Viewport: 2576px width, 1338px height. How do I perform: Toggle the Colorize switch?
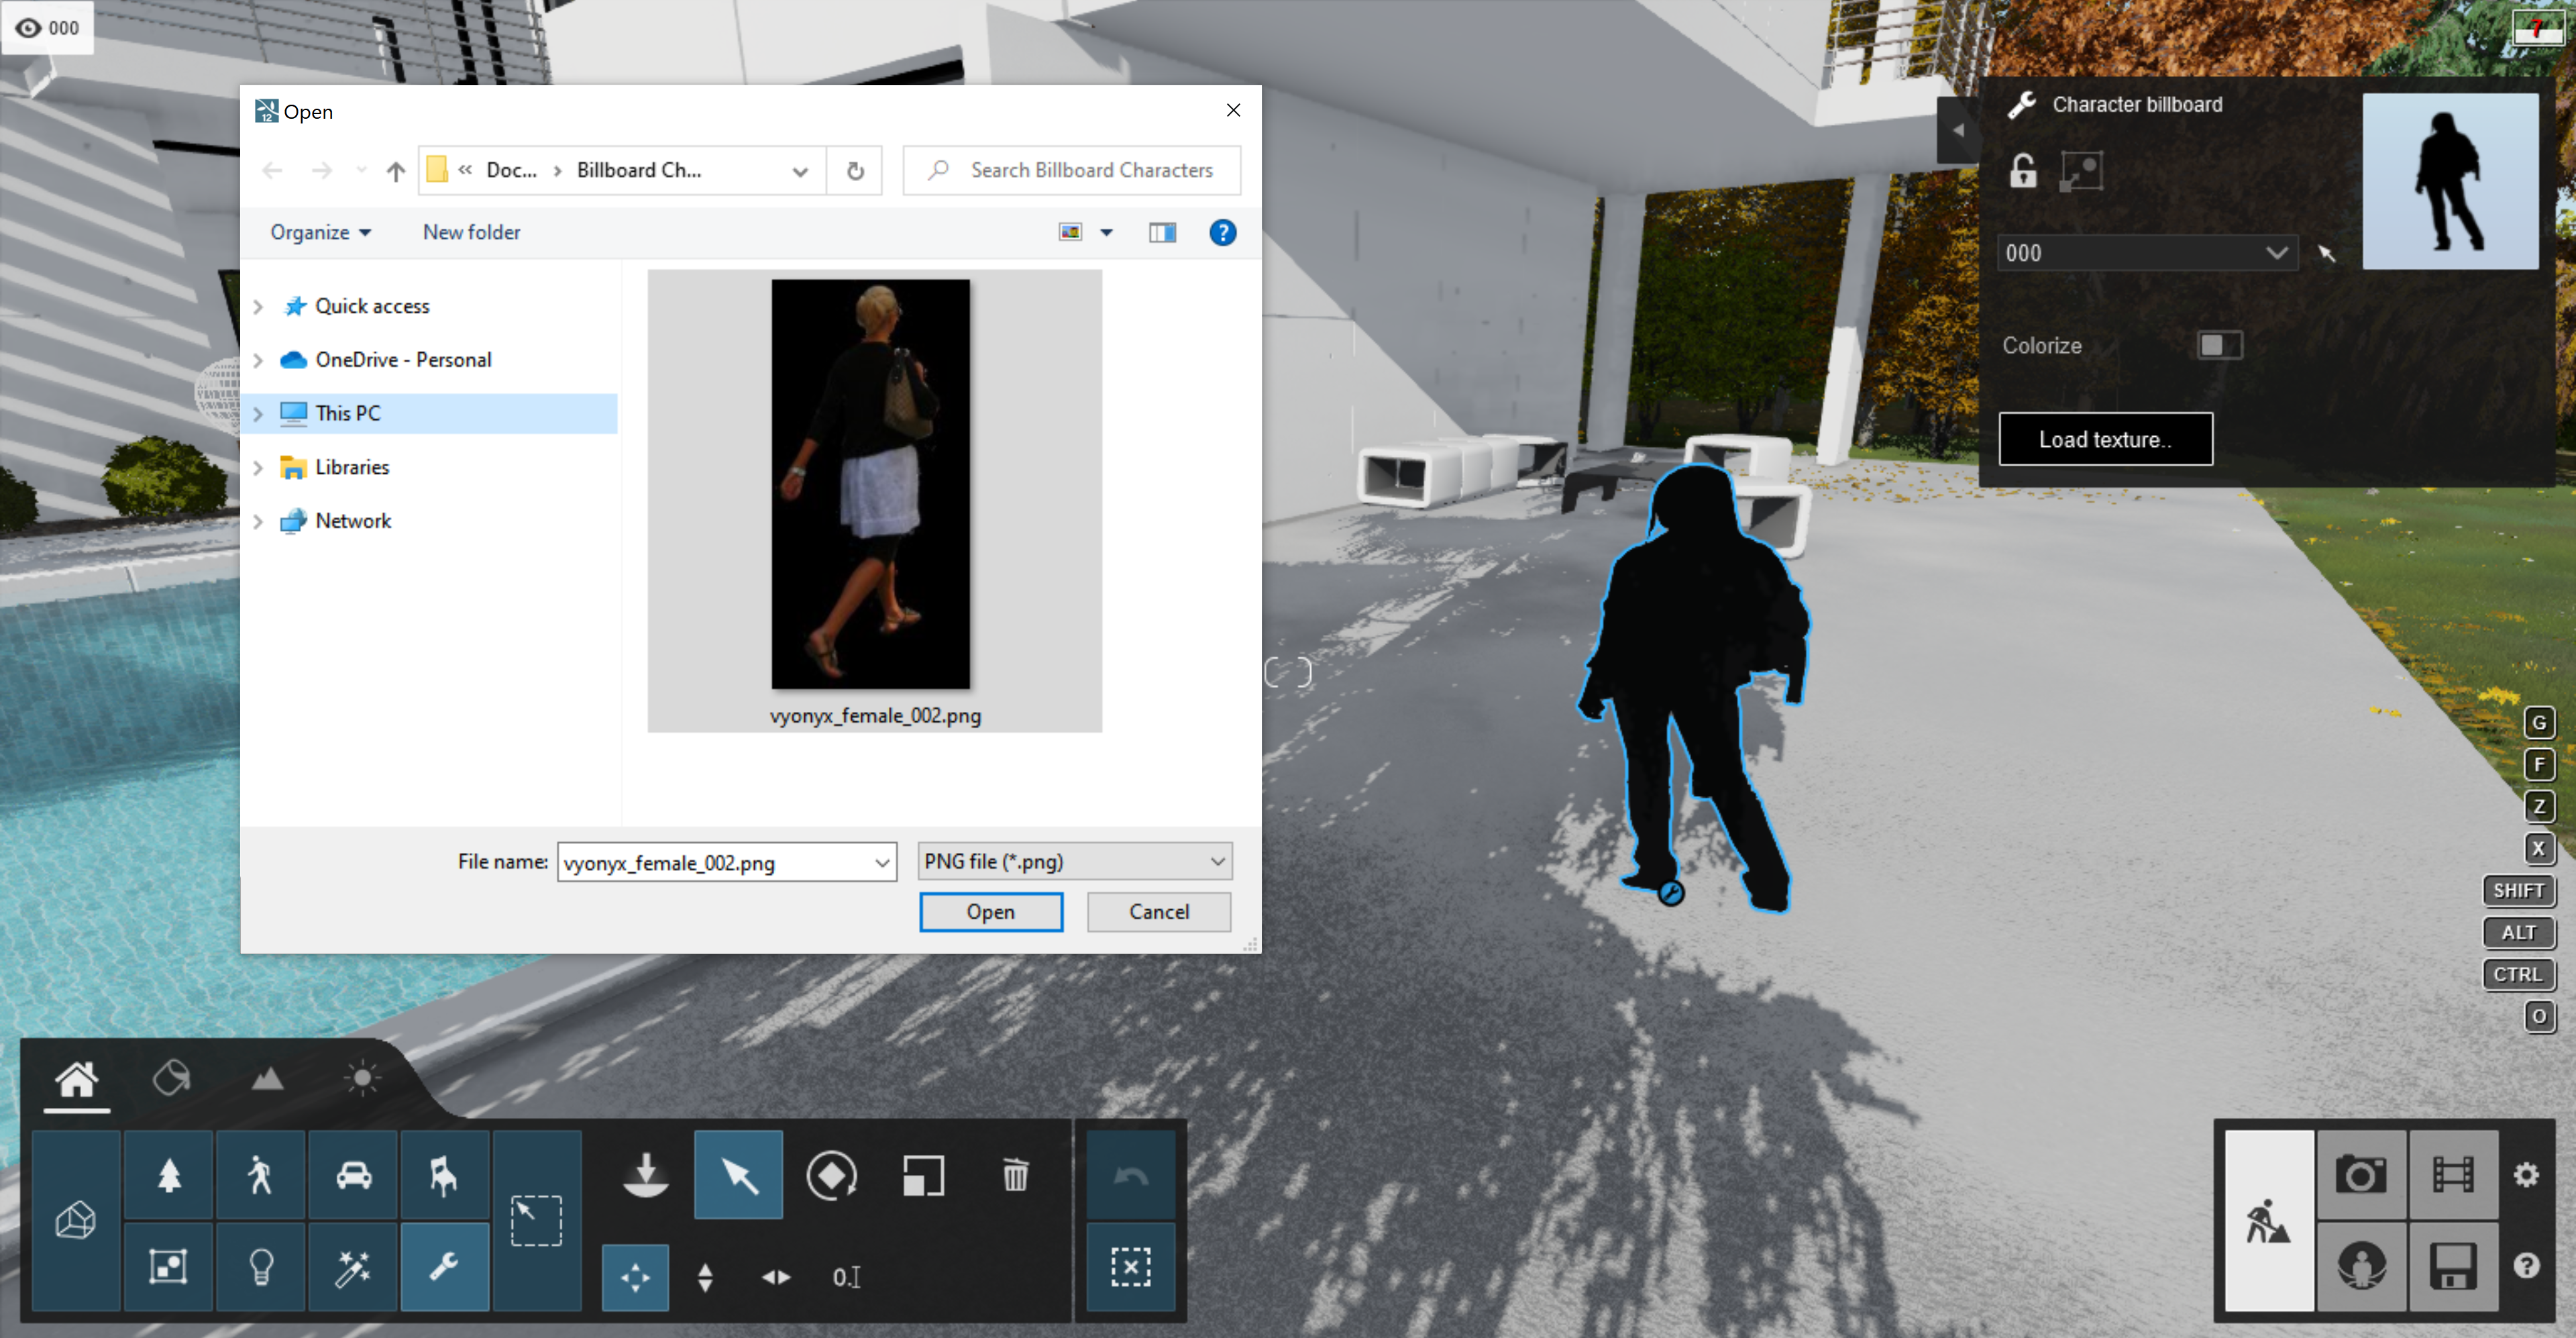[x=2219, y=345]
